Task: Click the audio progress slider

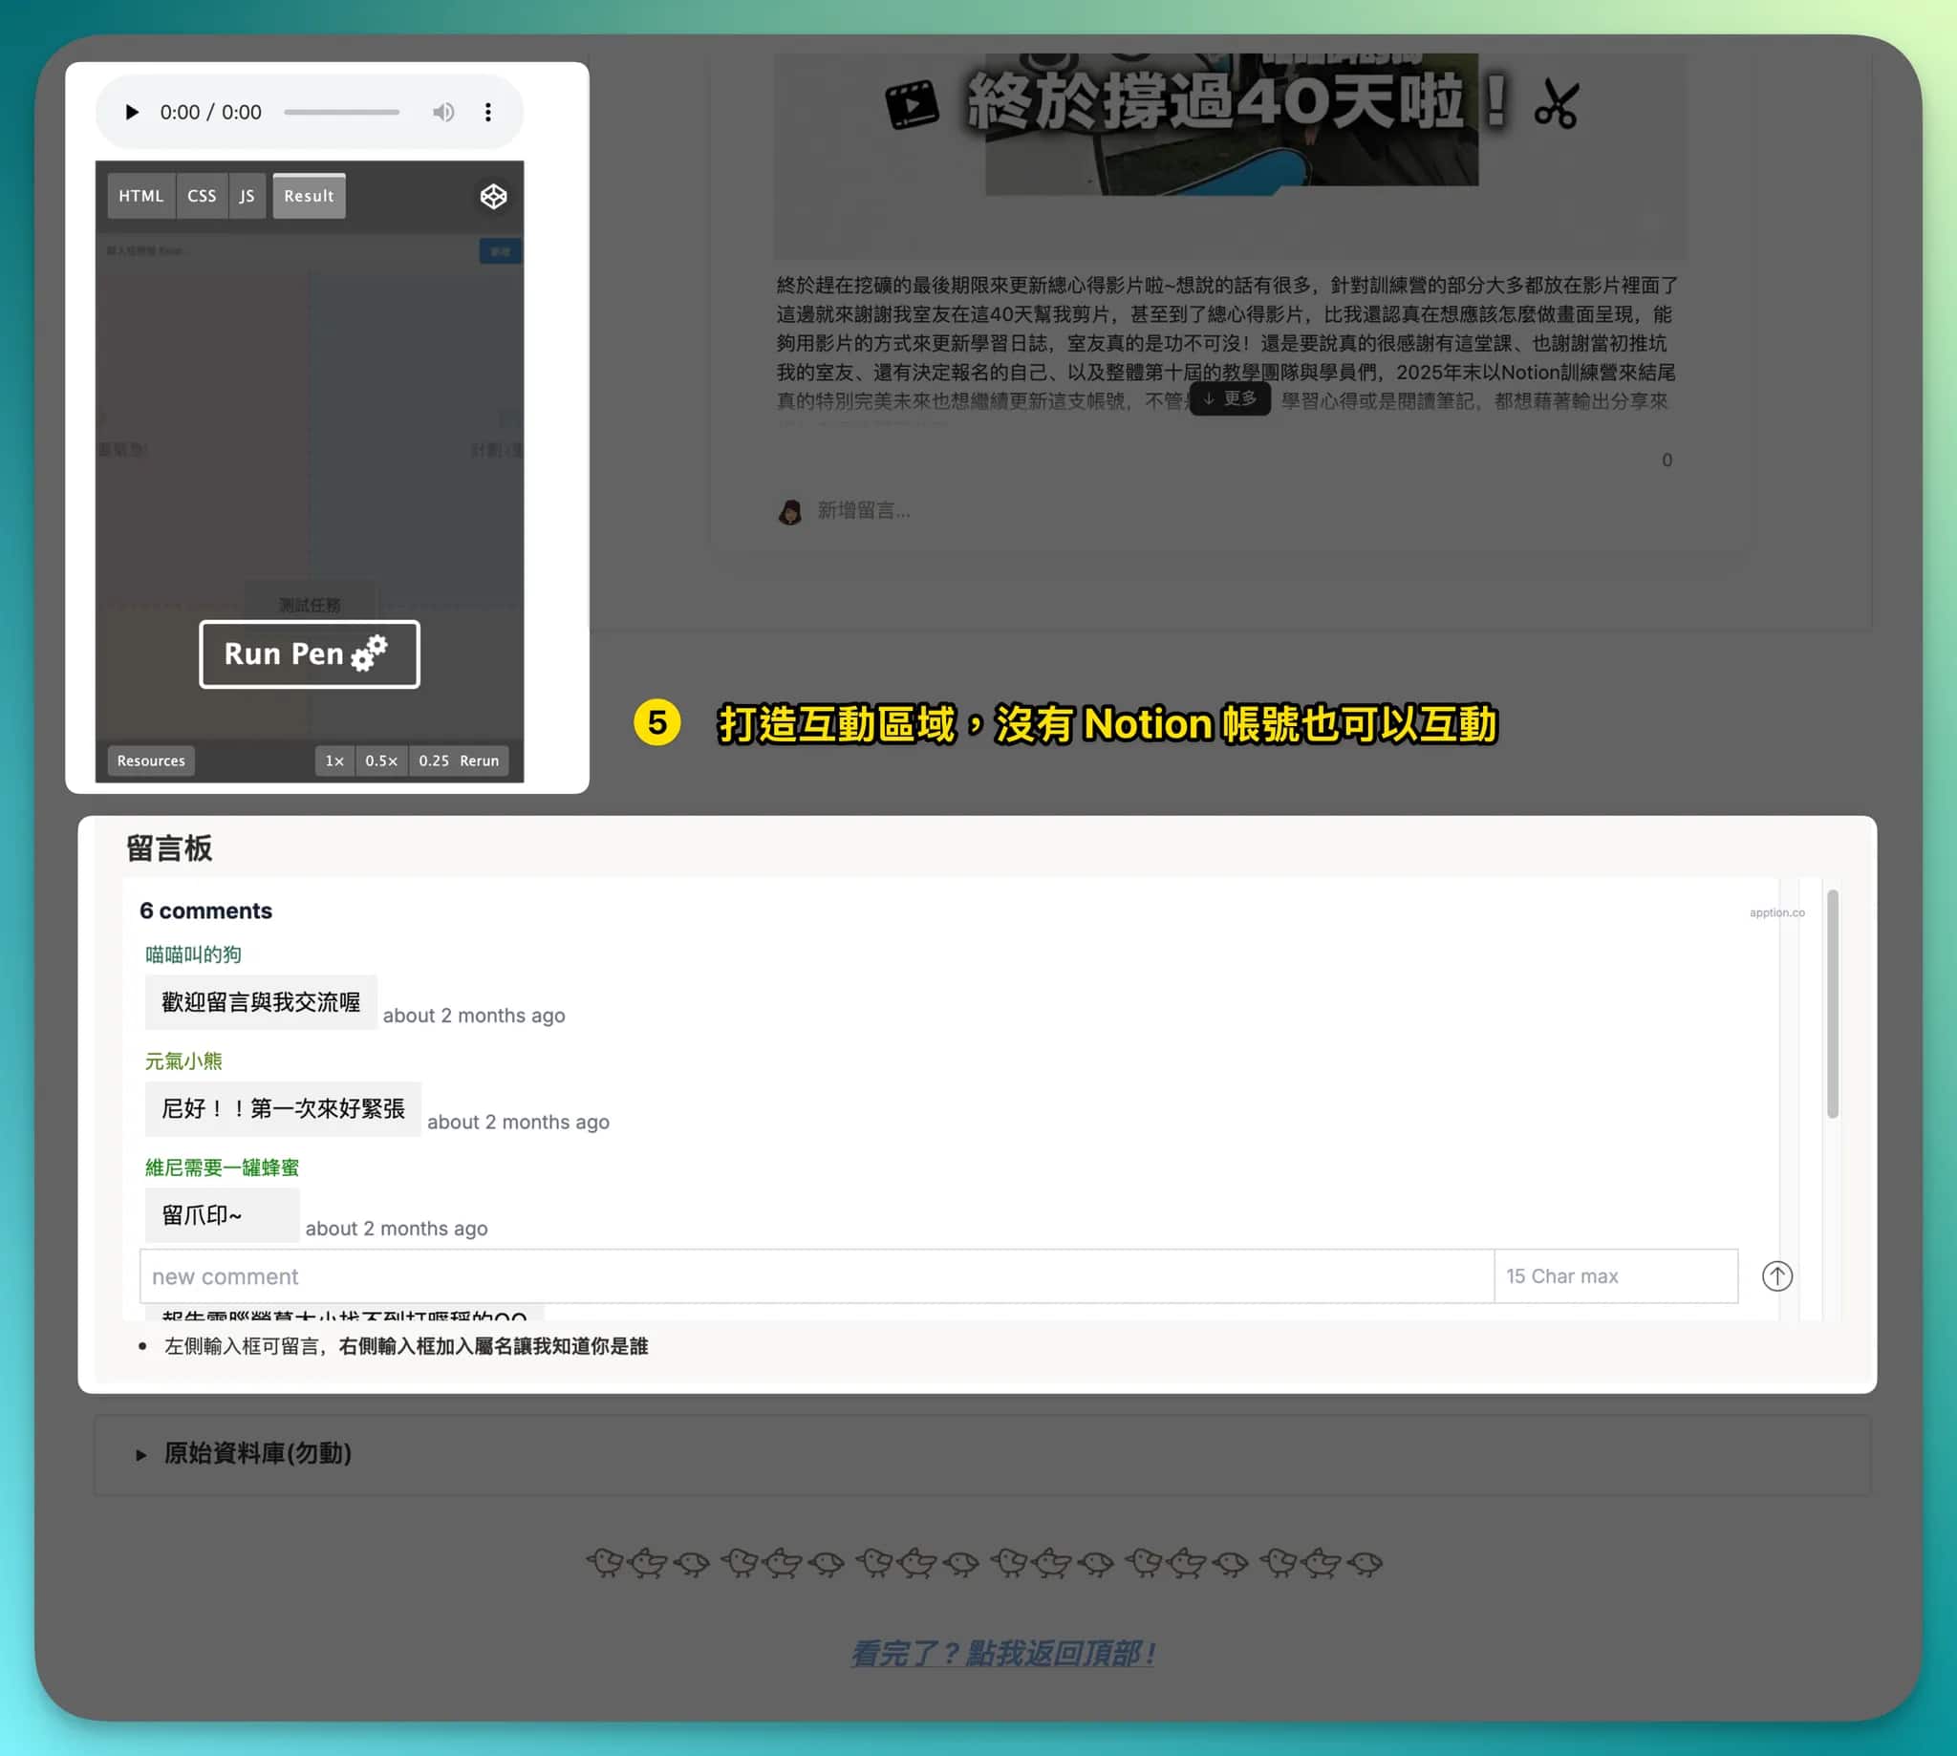Action: click(341, 112)
